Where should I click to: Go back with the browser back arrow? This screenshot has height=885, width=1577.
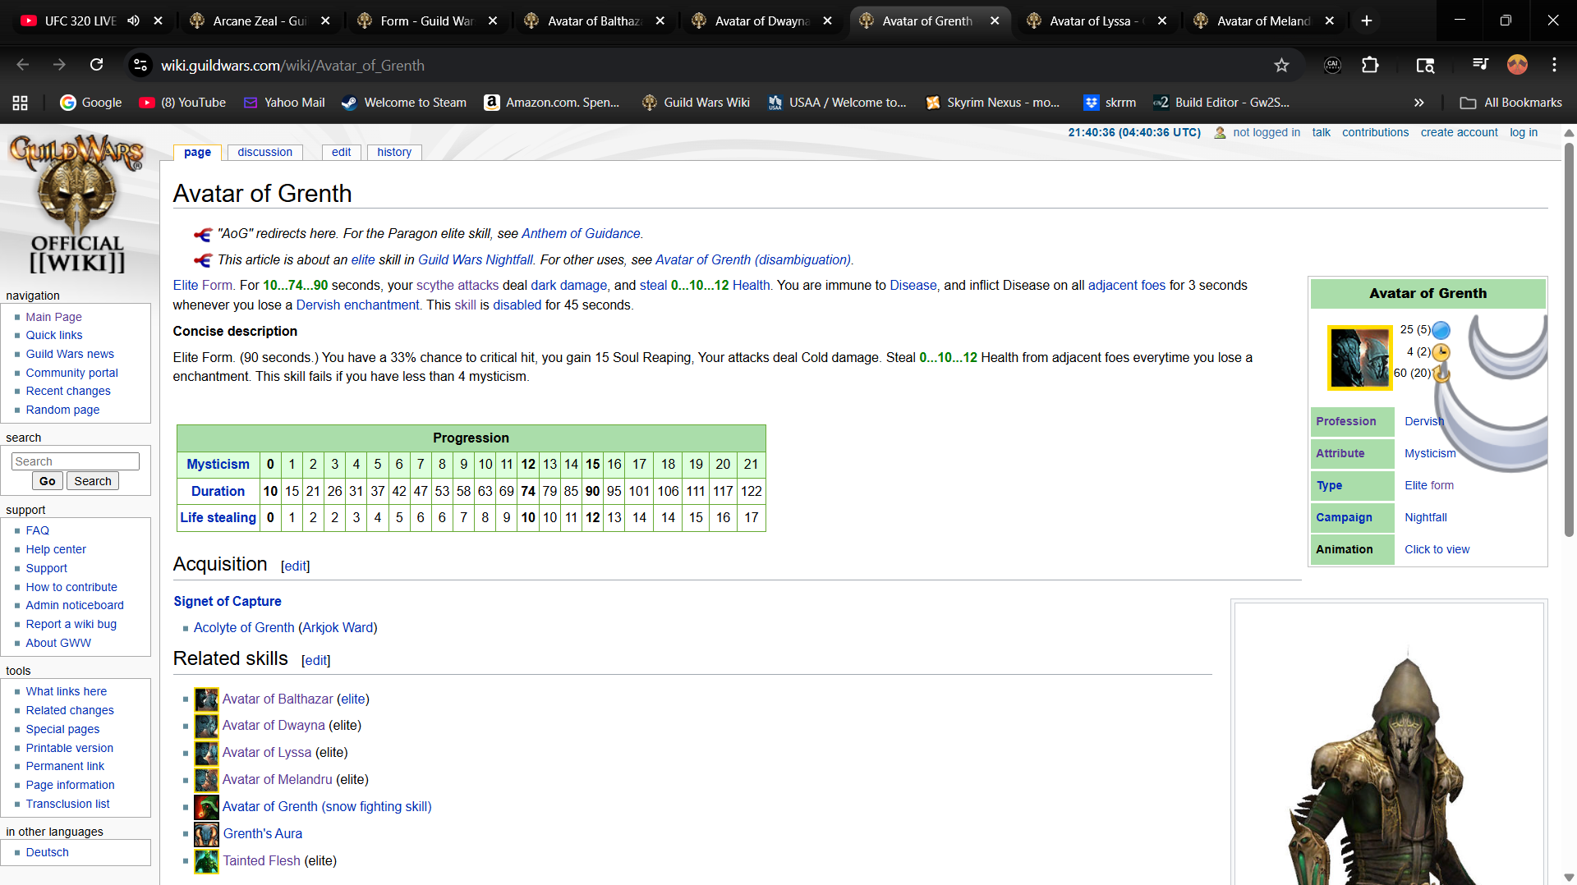22,65
